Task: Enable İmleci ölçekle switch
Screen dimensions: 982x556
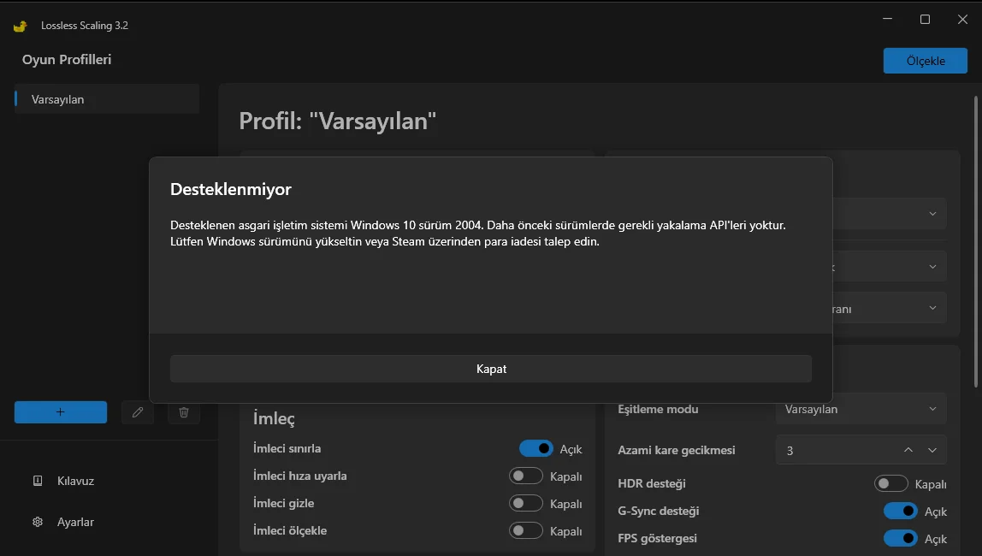Action: coord(525,530)
